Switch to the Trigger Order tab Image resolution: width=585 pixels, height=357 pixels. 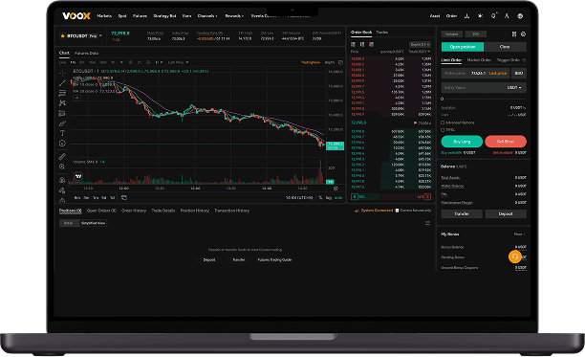pos(509,60)
